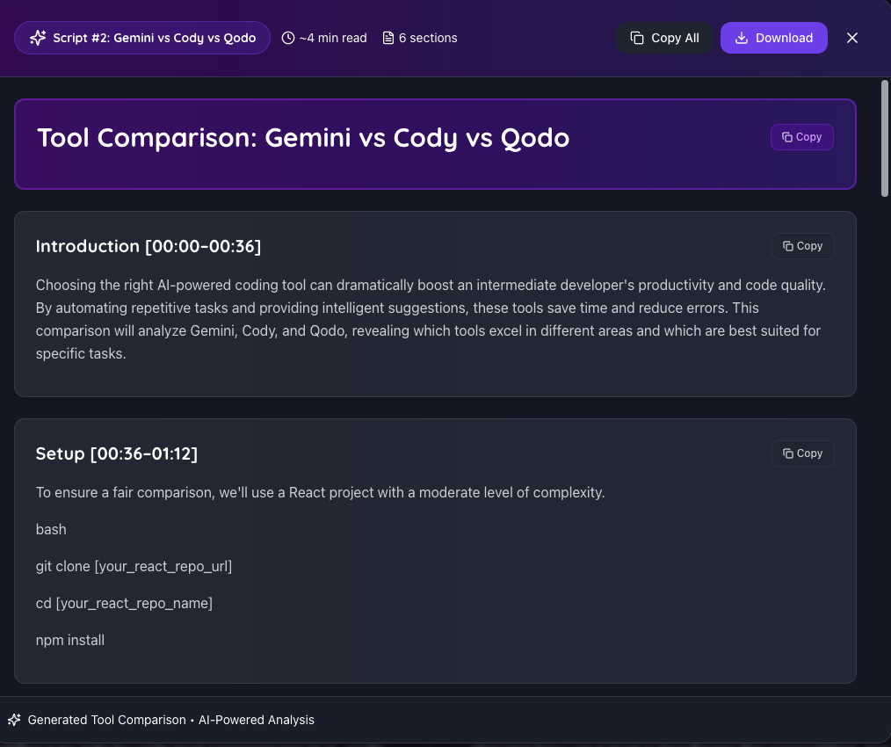Click the document icon next to 6 sections

(387, 38)
